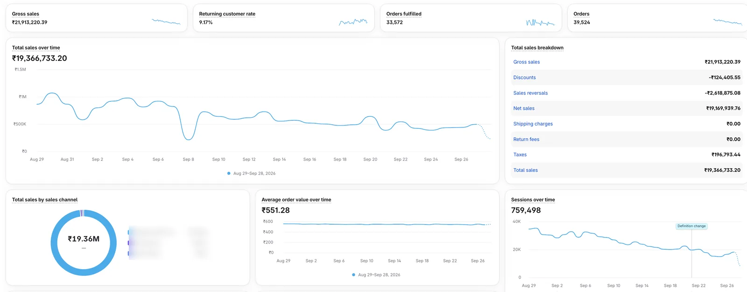Click the -₹124,405.55 discounts value
The height and width of the screenshot is (292, 747).
725,78
